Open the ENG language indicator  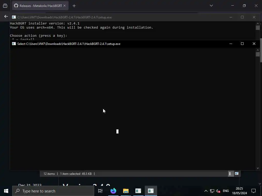coord(226,191)
